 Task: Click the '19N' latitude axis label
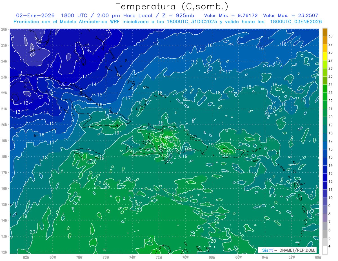pos(4,140)
